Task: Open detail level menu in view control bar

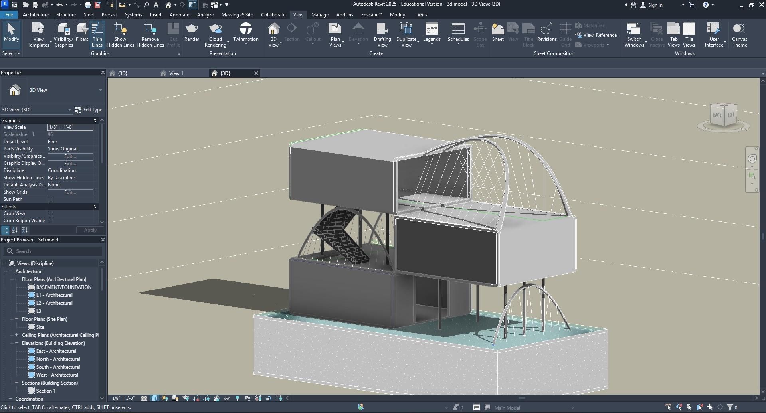Action: tap(144, 398)
